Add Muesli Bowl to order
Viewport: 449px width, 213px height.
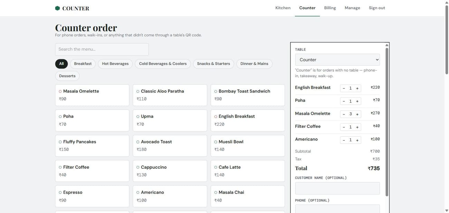248,146
